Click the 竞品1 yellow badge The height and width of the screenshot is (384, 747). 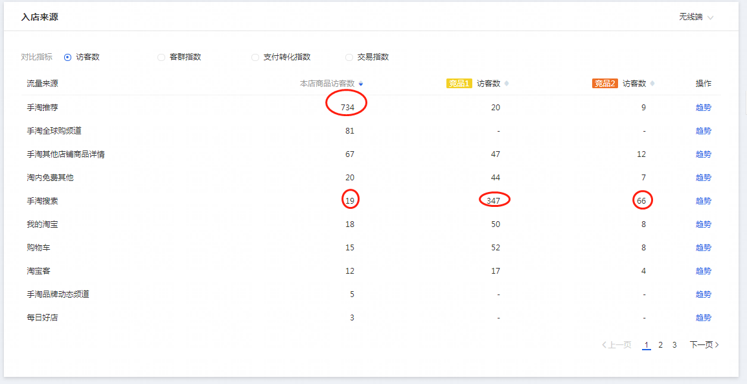(459, 84)
